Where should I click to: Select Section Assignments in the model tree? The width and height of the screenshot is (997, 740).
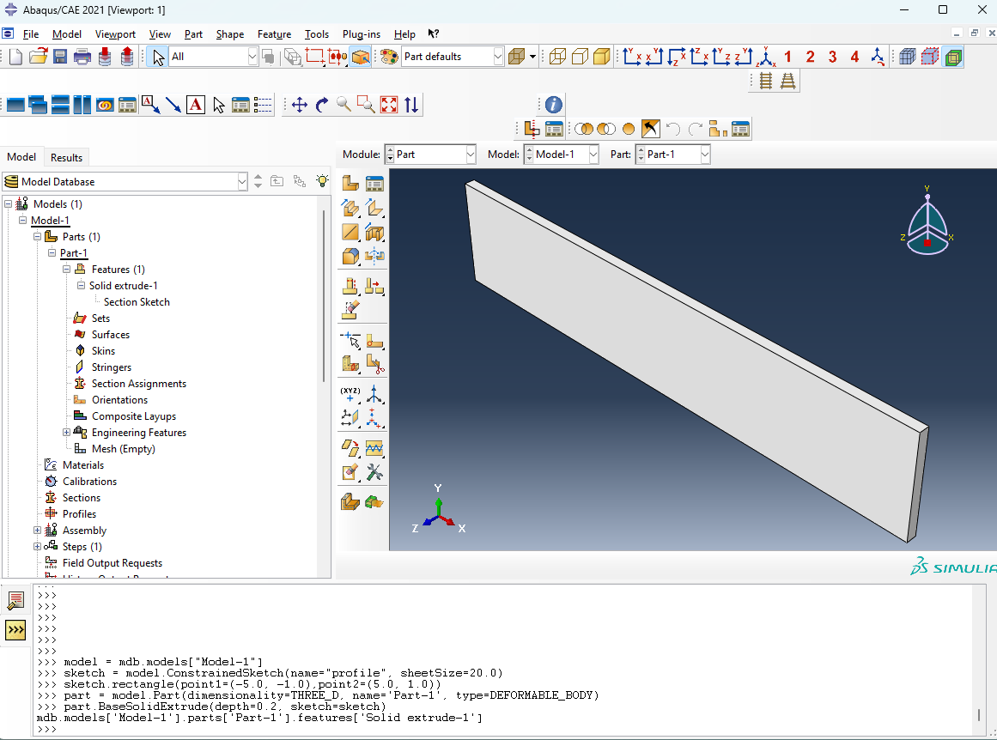coord(138,384)
